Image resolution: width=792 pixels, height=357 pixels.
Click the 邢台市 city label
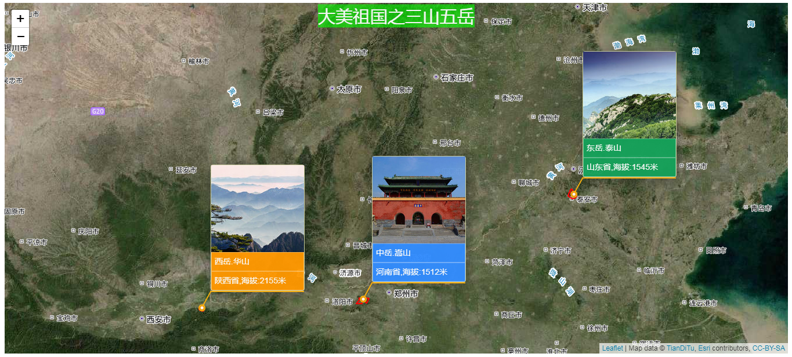point(450,143)
